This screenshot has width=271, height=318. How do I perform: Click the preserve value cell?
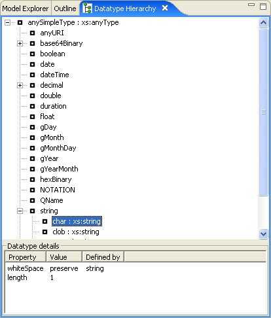(64, 268)
